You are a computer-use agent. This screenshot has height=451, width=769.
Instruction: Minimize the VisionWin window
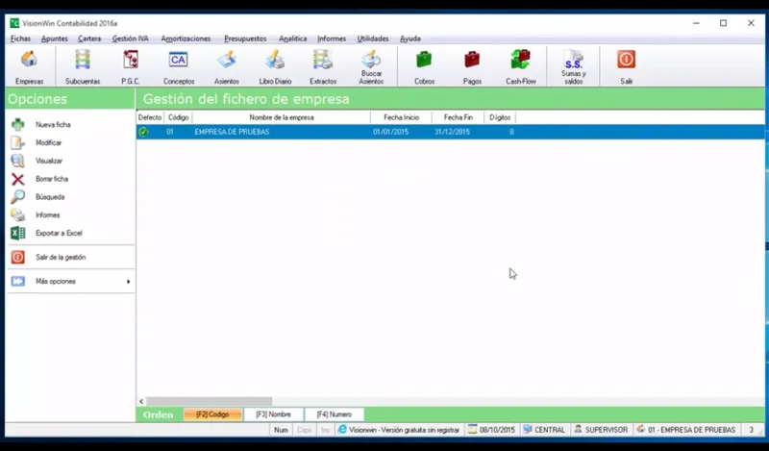[696, 23]
